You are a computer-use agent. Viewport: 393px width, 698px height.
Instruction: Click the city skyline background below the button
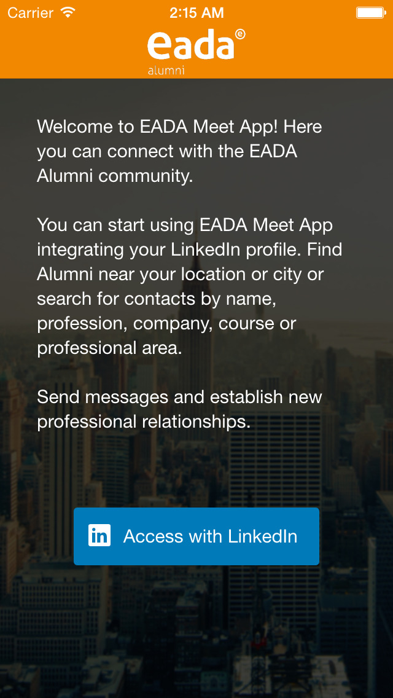[x=196, y=633]
